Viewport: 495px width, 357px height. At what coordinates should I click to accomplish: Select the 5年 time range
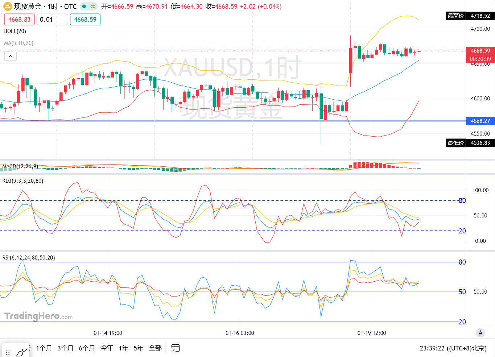coord(139,348)
